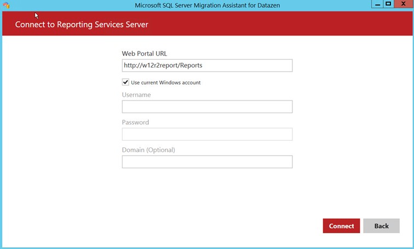This screenshot has width=414, height=249.
Task: Minimize the Migration Assistant window
Action: coord(377,4)
